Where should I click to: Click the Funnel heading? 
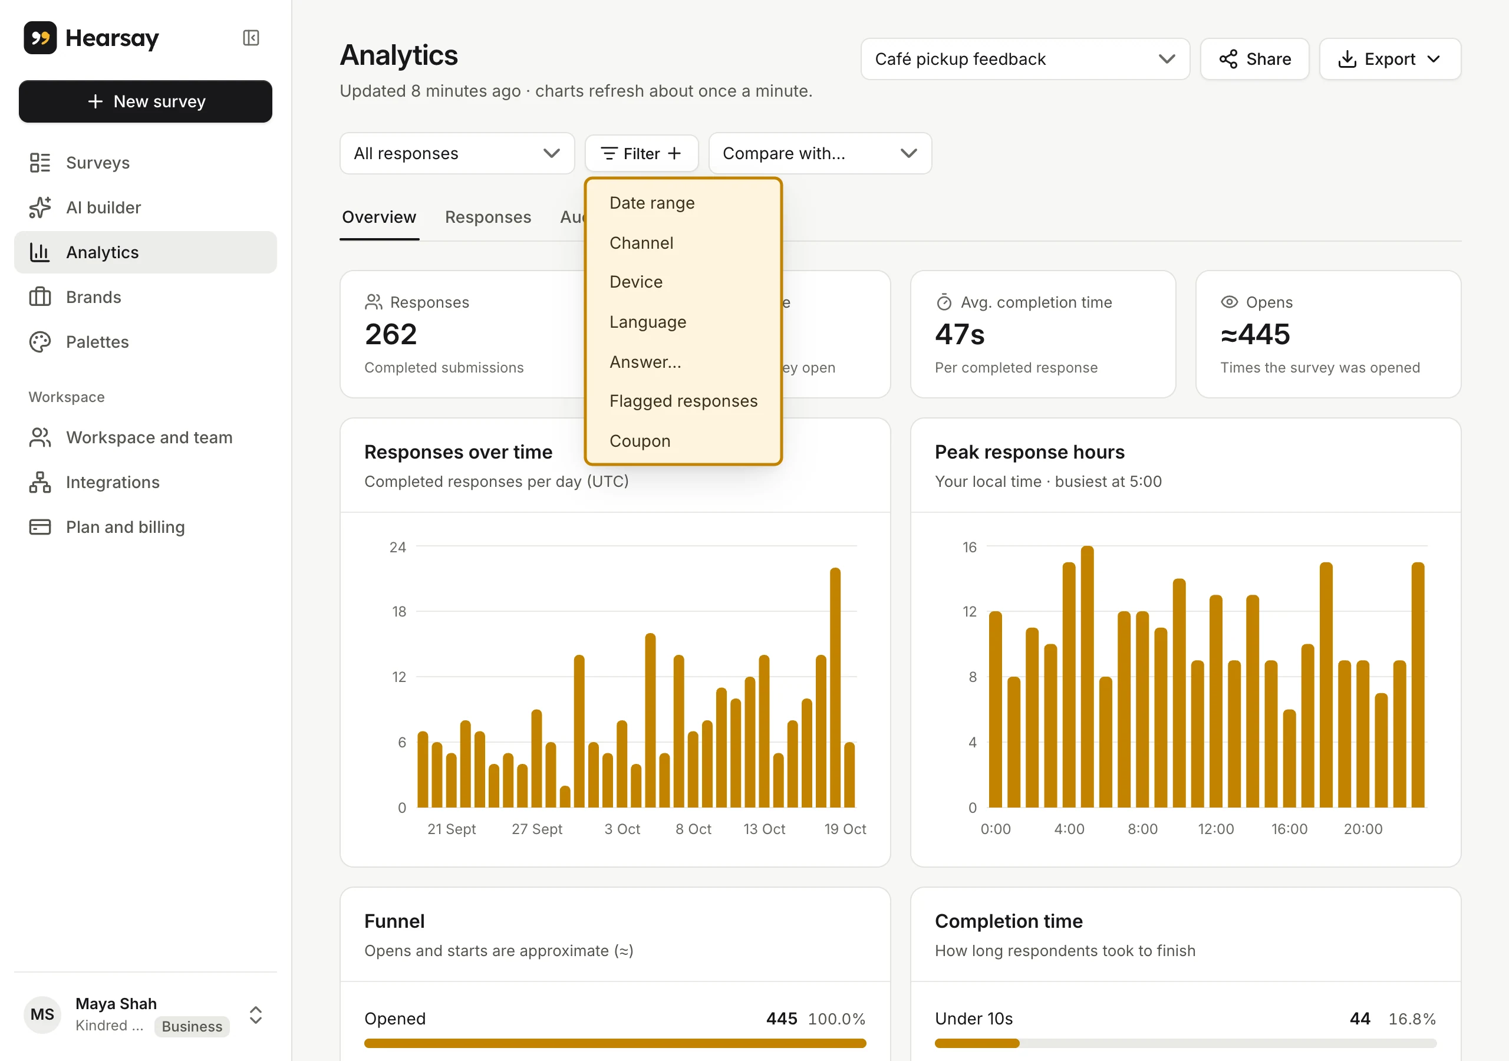(x=394, y=921)
